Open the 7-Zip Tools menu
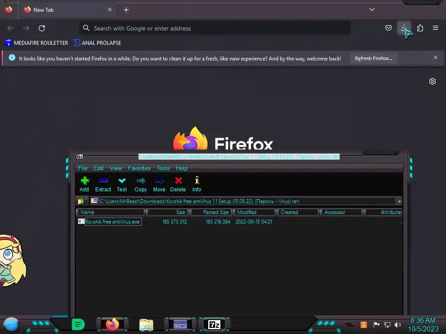This screenshot has height=334, width=446. 163,168
